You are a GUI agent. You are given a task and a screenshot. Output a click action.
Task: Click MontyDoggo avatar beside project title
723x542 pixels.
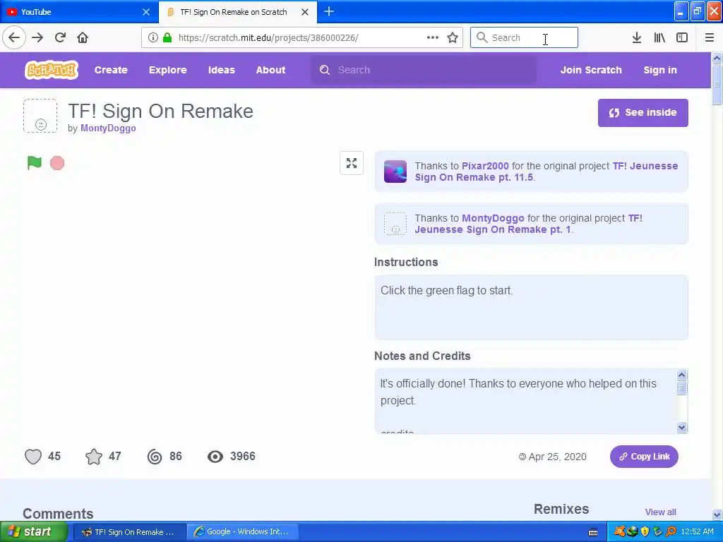pos(40,116)
